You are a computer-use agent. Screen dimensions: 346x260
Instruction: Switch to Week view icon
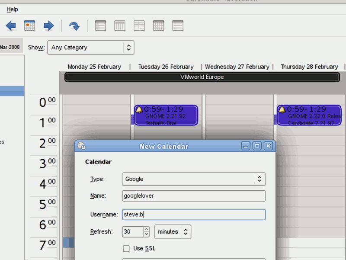click(x=139, y=26)
